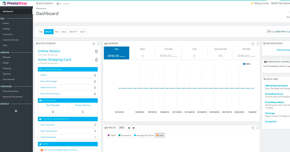Toggle the Sales forecast series
This screenshot has width=290, height=152.
coord(160,135)
